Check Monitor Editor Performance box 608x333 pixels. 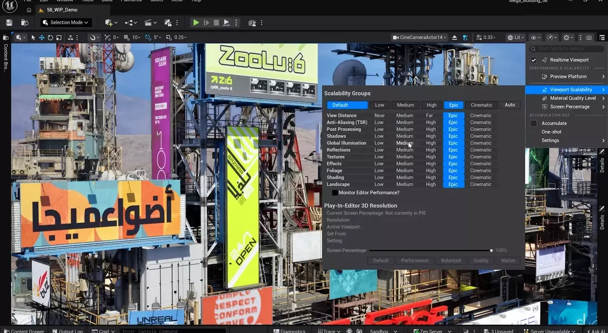[335, 193]
